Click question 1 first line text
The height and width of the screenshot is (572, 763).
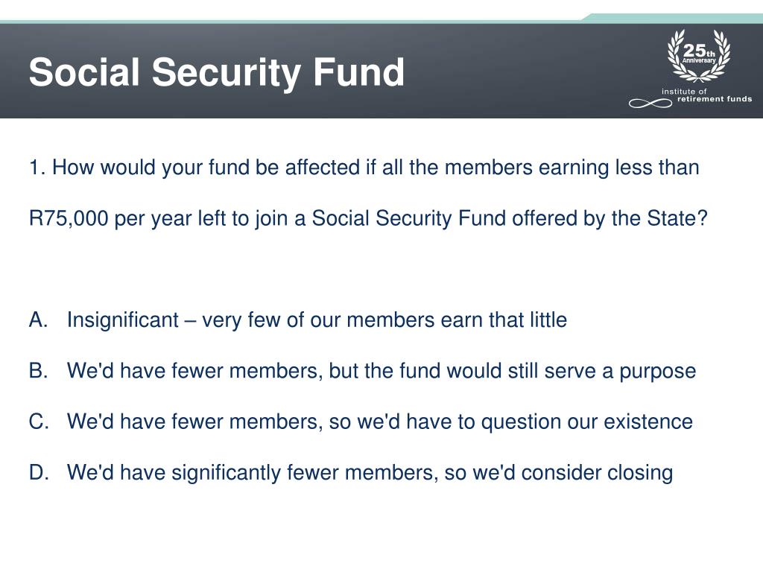tap(364, 168)
